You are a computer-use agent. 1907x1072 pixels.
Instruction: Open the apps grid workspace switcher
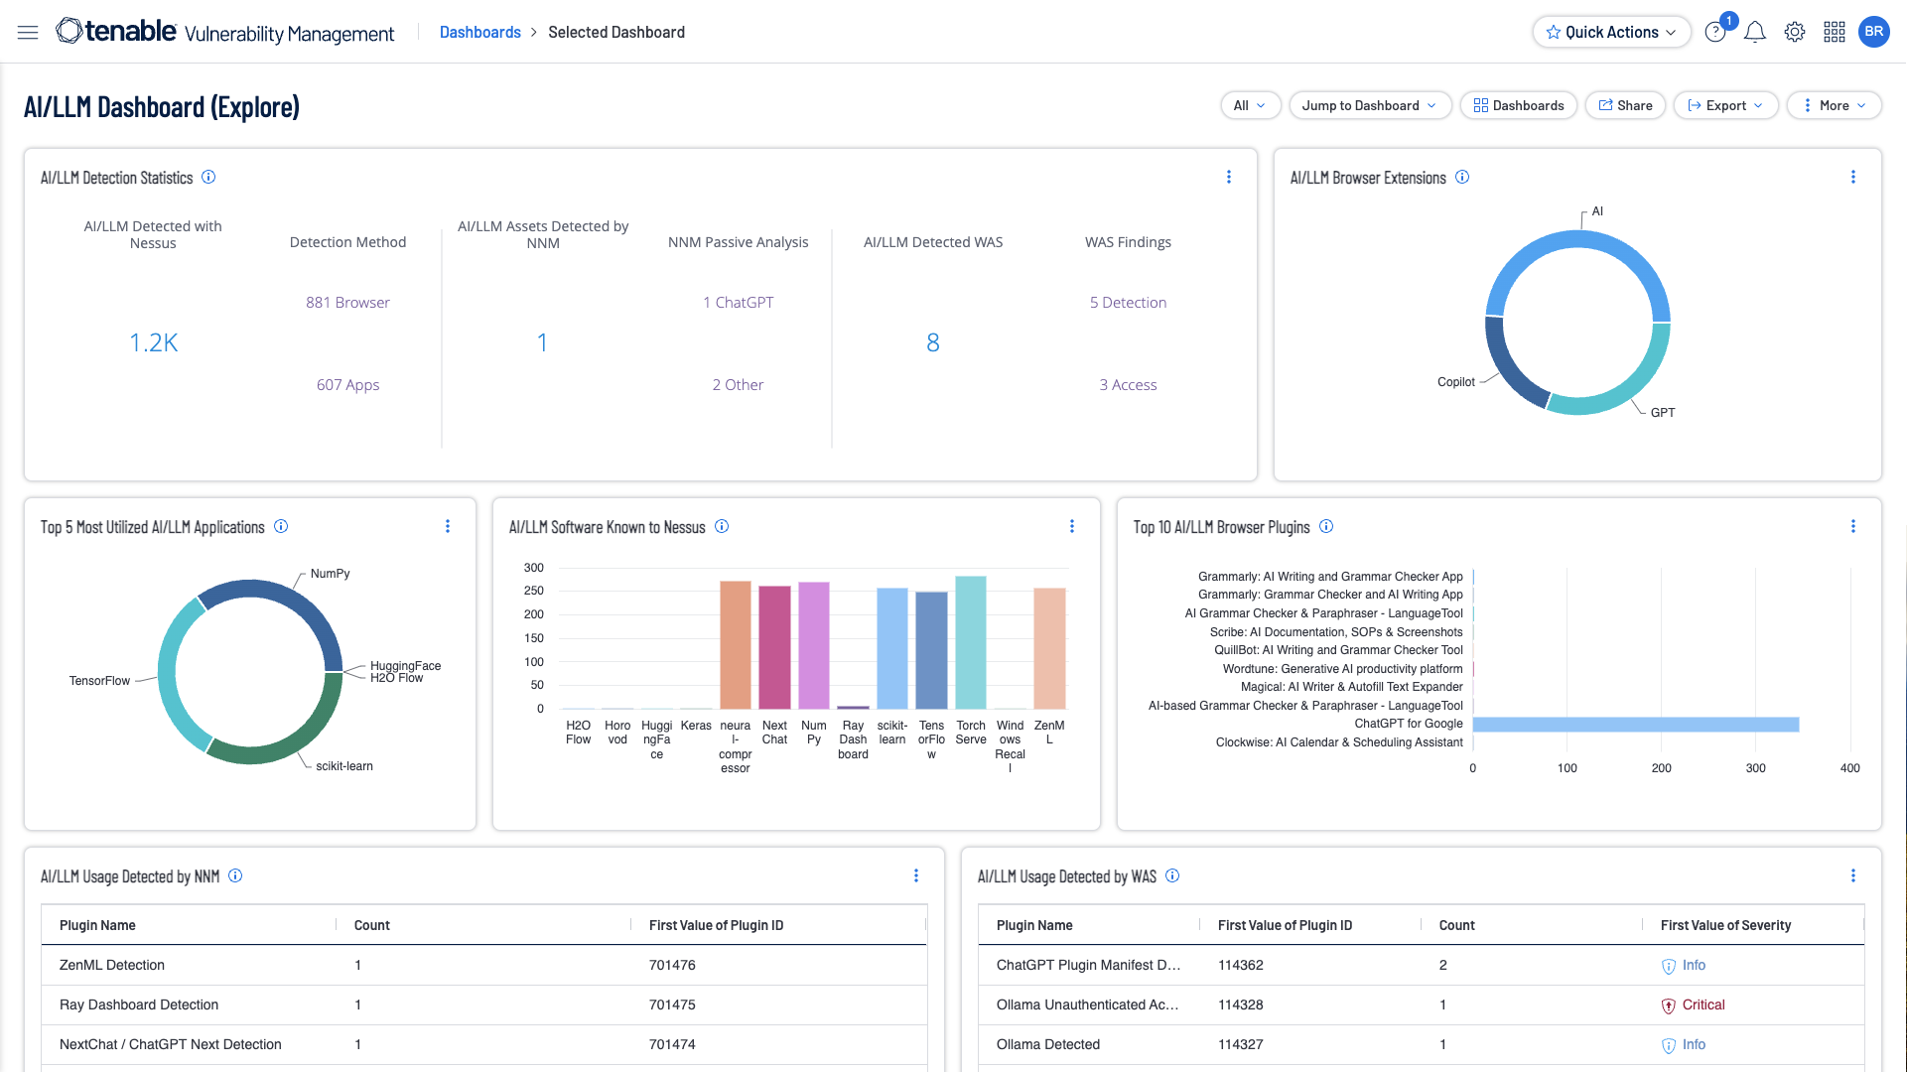coord(1834,33)
